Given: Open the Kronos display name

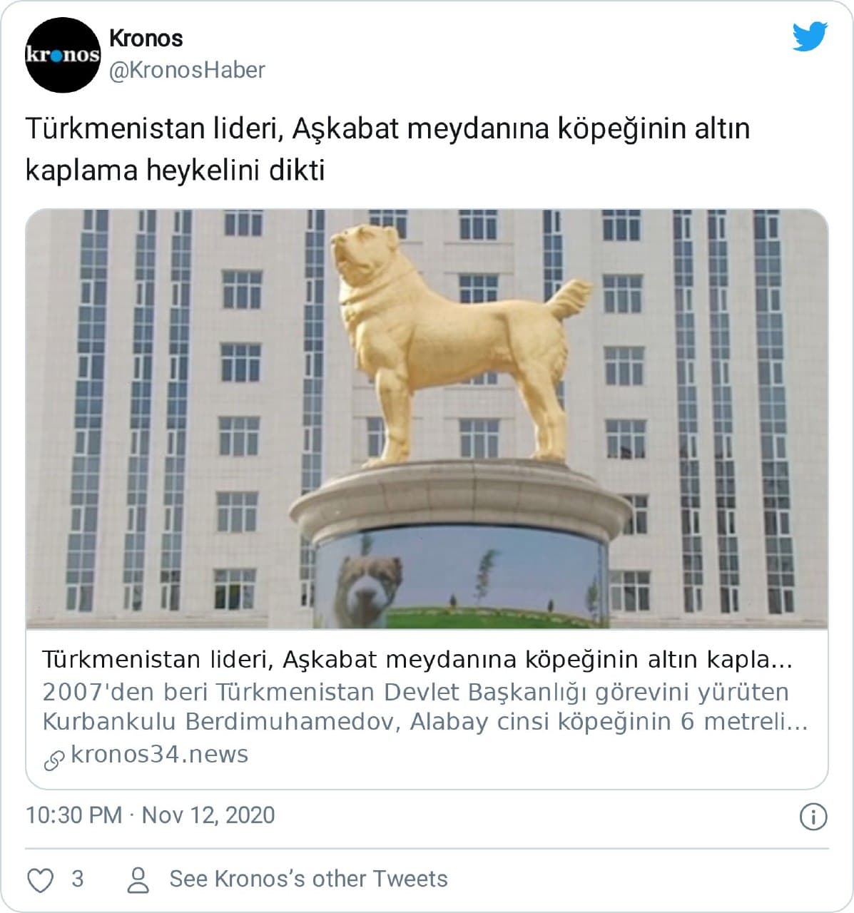Looking at the screenshot, I should (146, 39).
